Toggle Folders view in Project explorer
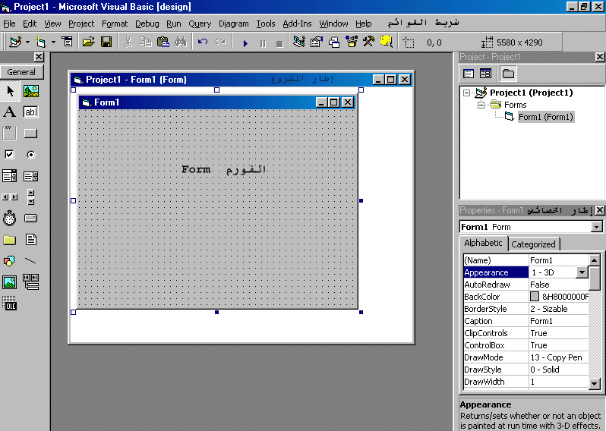 click(508, 74)
